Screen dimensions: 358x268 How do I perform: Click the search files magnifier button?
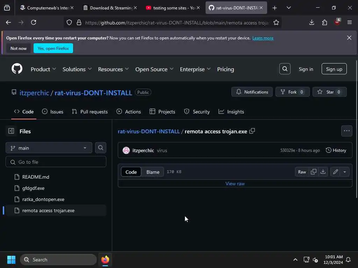click(100, 148)
